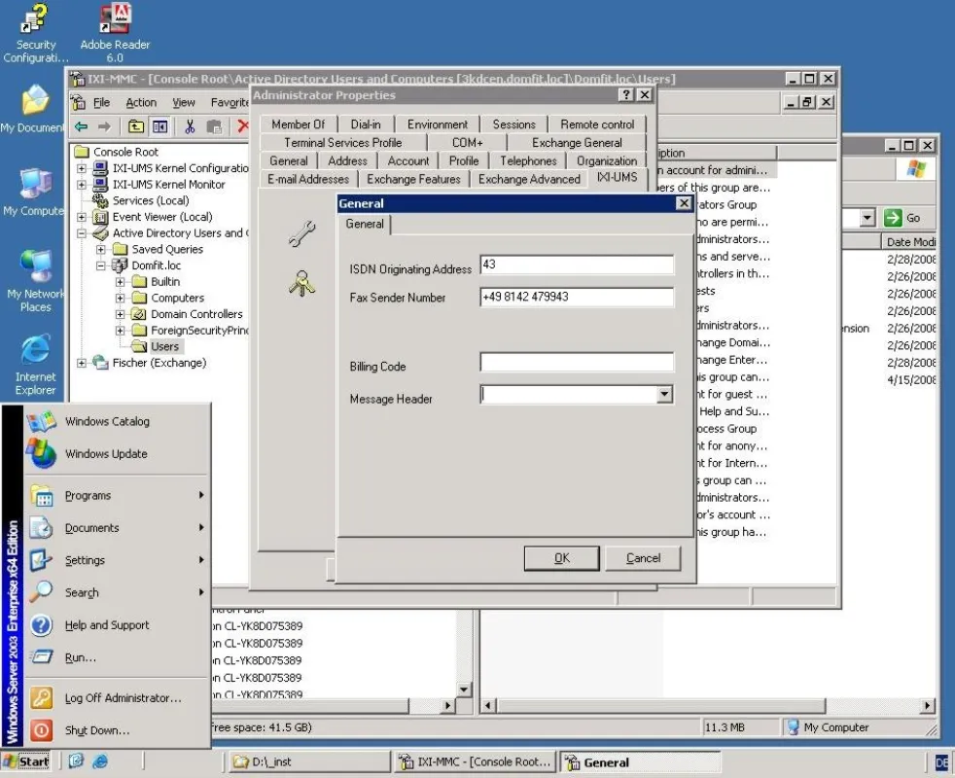The height and width of the screenshot is (778, 955).
Task: Click the Start button
Action: [x=26, y=760]
